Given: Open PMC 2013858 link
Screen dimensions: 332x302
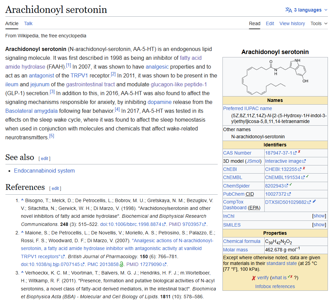Looking at the screenshot, I should pyautogui.click(x=103, y=265).
